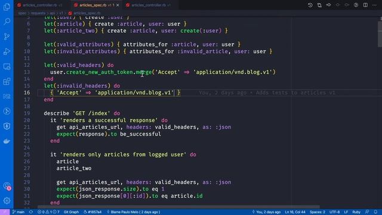The height and width of the screenshot is (215, 382).
Task: Click 'Ln 16, Col 44' cursor position
Action: [295, 212]
